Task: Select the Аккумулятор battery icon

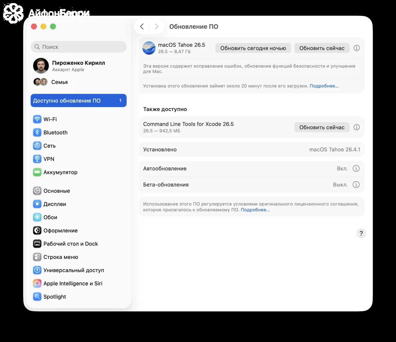Action: point(37,172)
